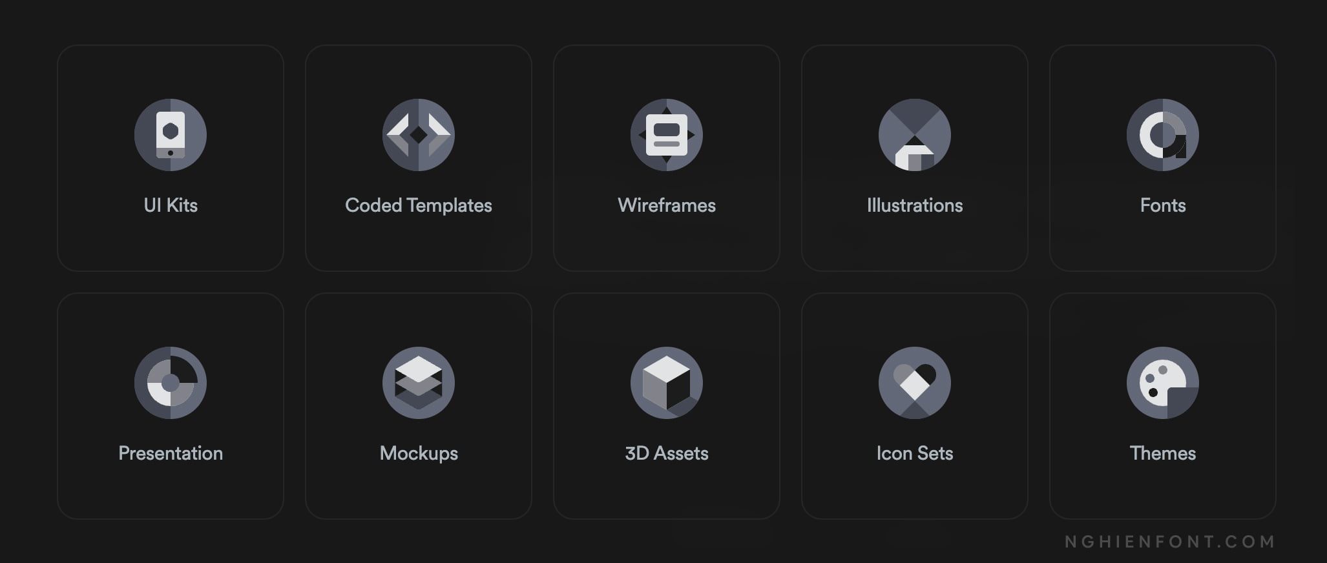Screen dimensions: 1327x563
Task: Click the UI Kits phone icon
Action: (171, 135)
